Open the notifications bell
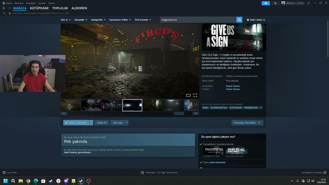 click(x=275, y=3)
